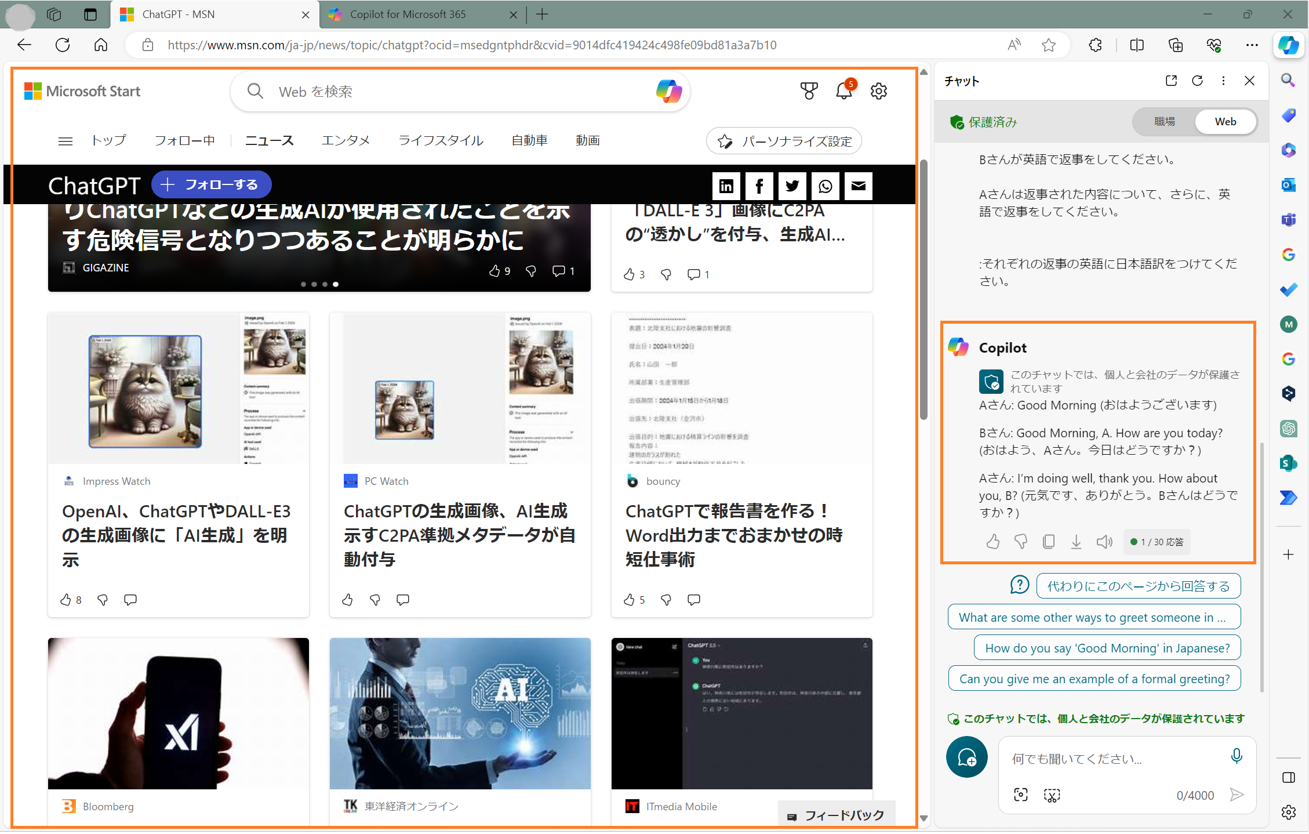
Task: Add page to favorites star icon
Action: coord(1048,45)
